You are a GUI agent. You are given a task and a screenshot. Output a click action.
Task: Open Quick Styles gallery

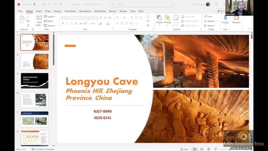click(176, 20)
